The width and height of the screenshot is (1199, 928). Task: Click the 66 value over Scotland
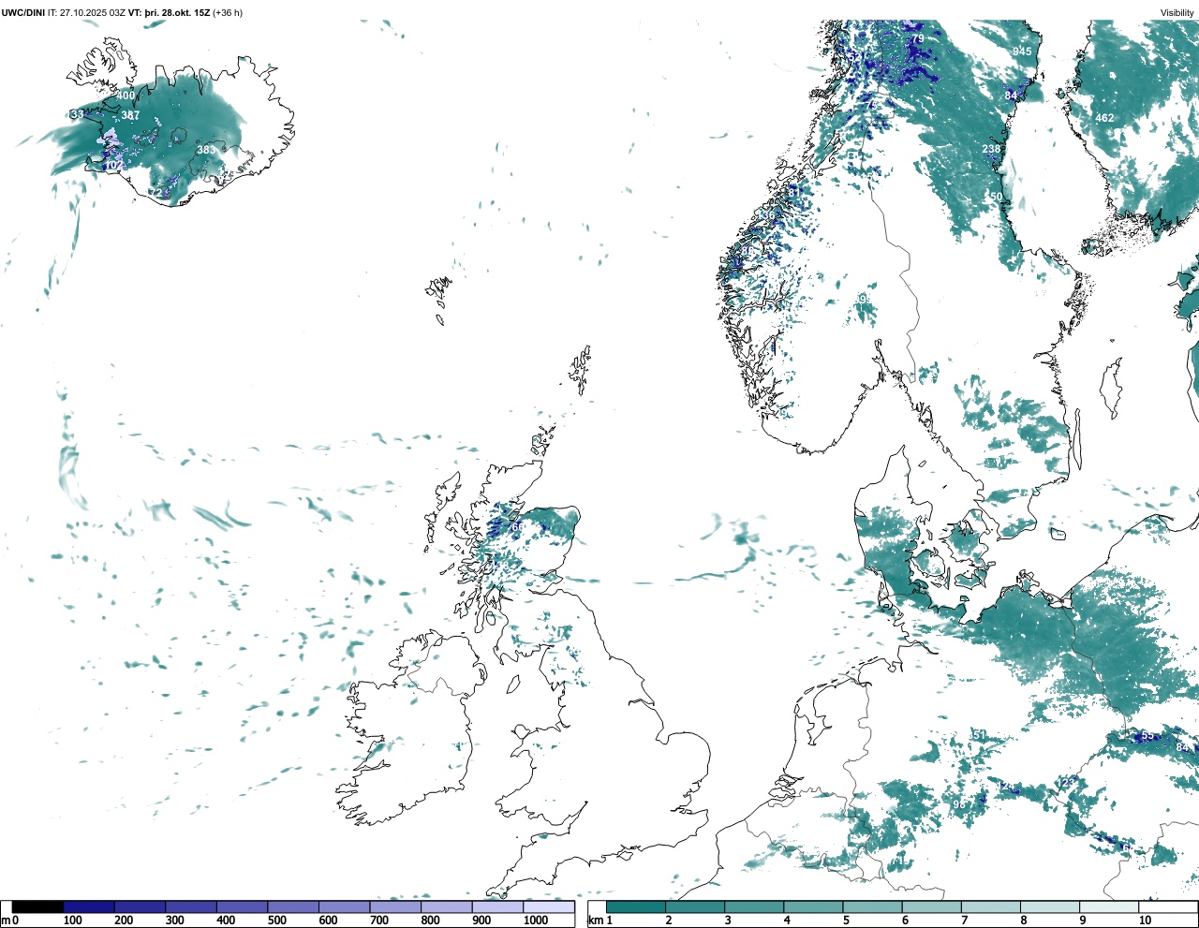[517, 527]
